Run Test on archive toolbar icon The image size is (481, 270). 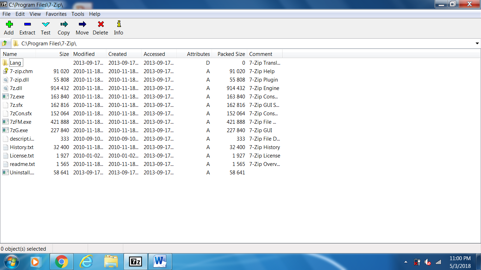(46, 24)
